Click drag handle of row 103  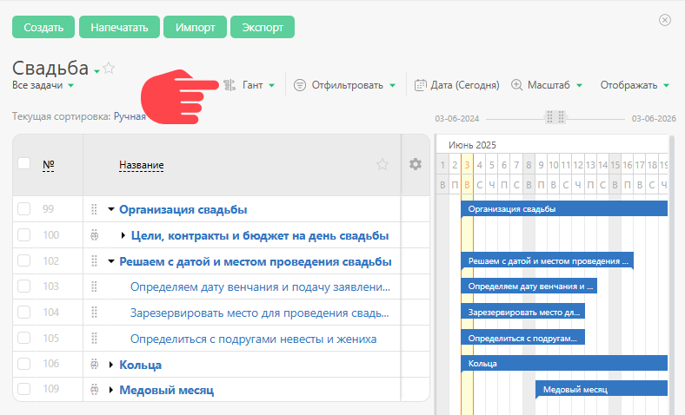pyautogui.click(x=94, y=287)
